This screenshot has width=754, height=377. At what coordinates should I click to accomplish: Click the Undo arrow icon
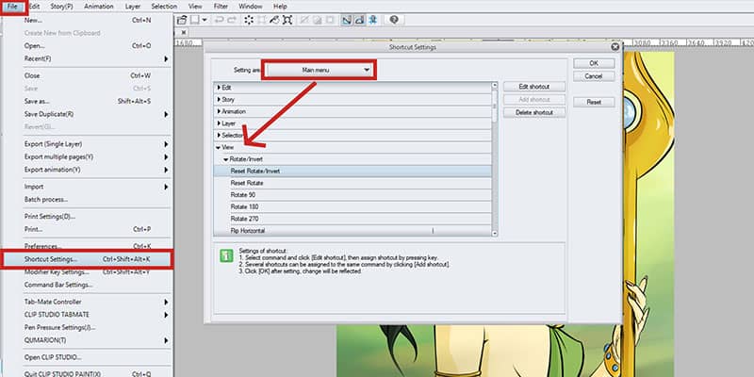(219, 20)
